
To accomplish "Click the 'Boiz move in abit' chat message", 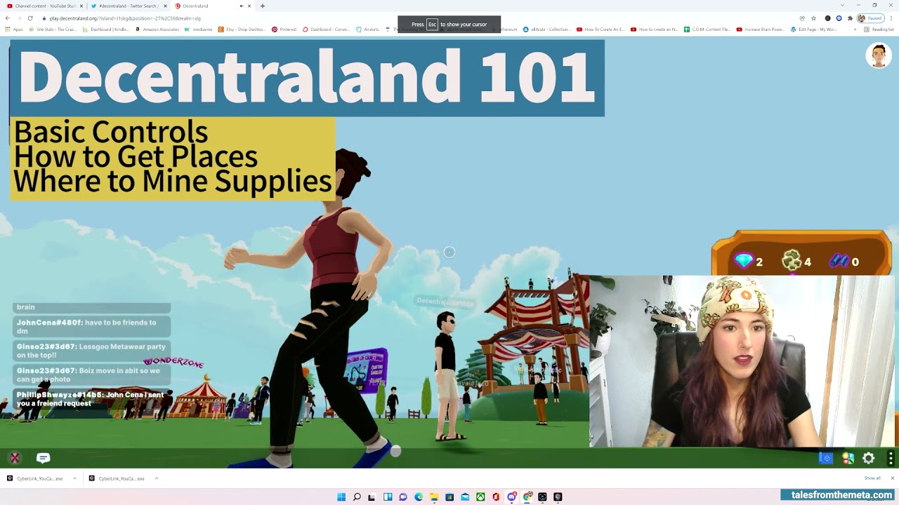I will point(92,375).
